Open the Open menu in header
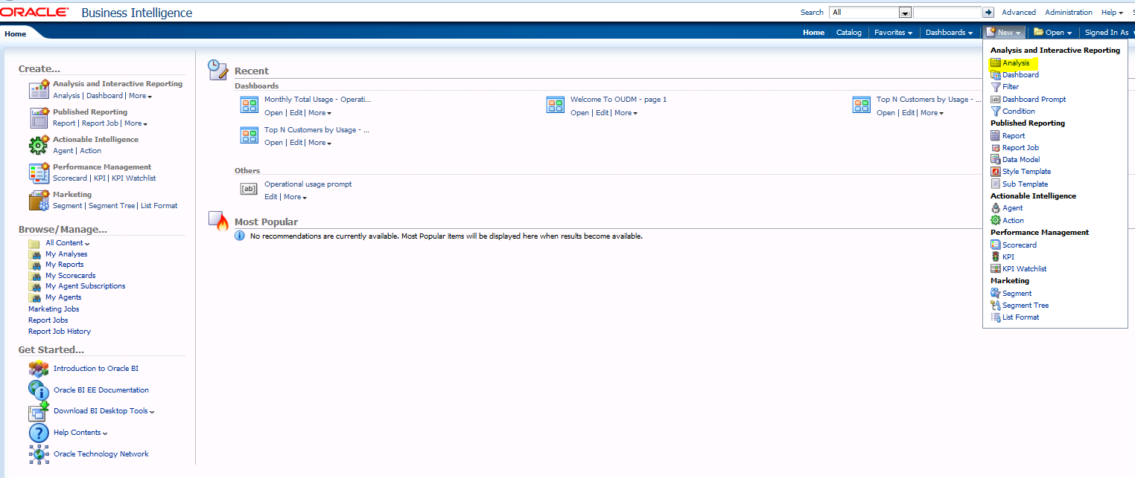This screenshot has height=478, width=1135. tap(1052, 33)
